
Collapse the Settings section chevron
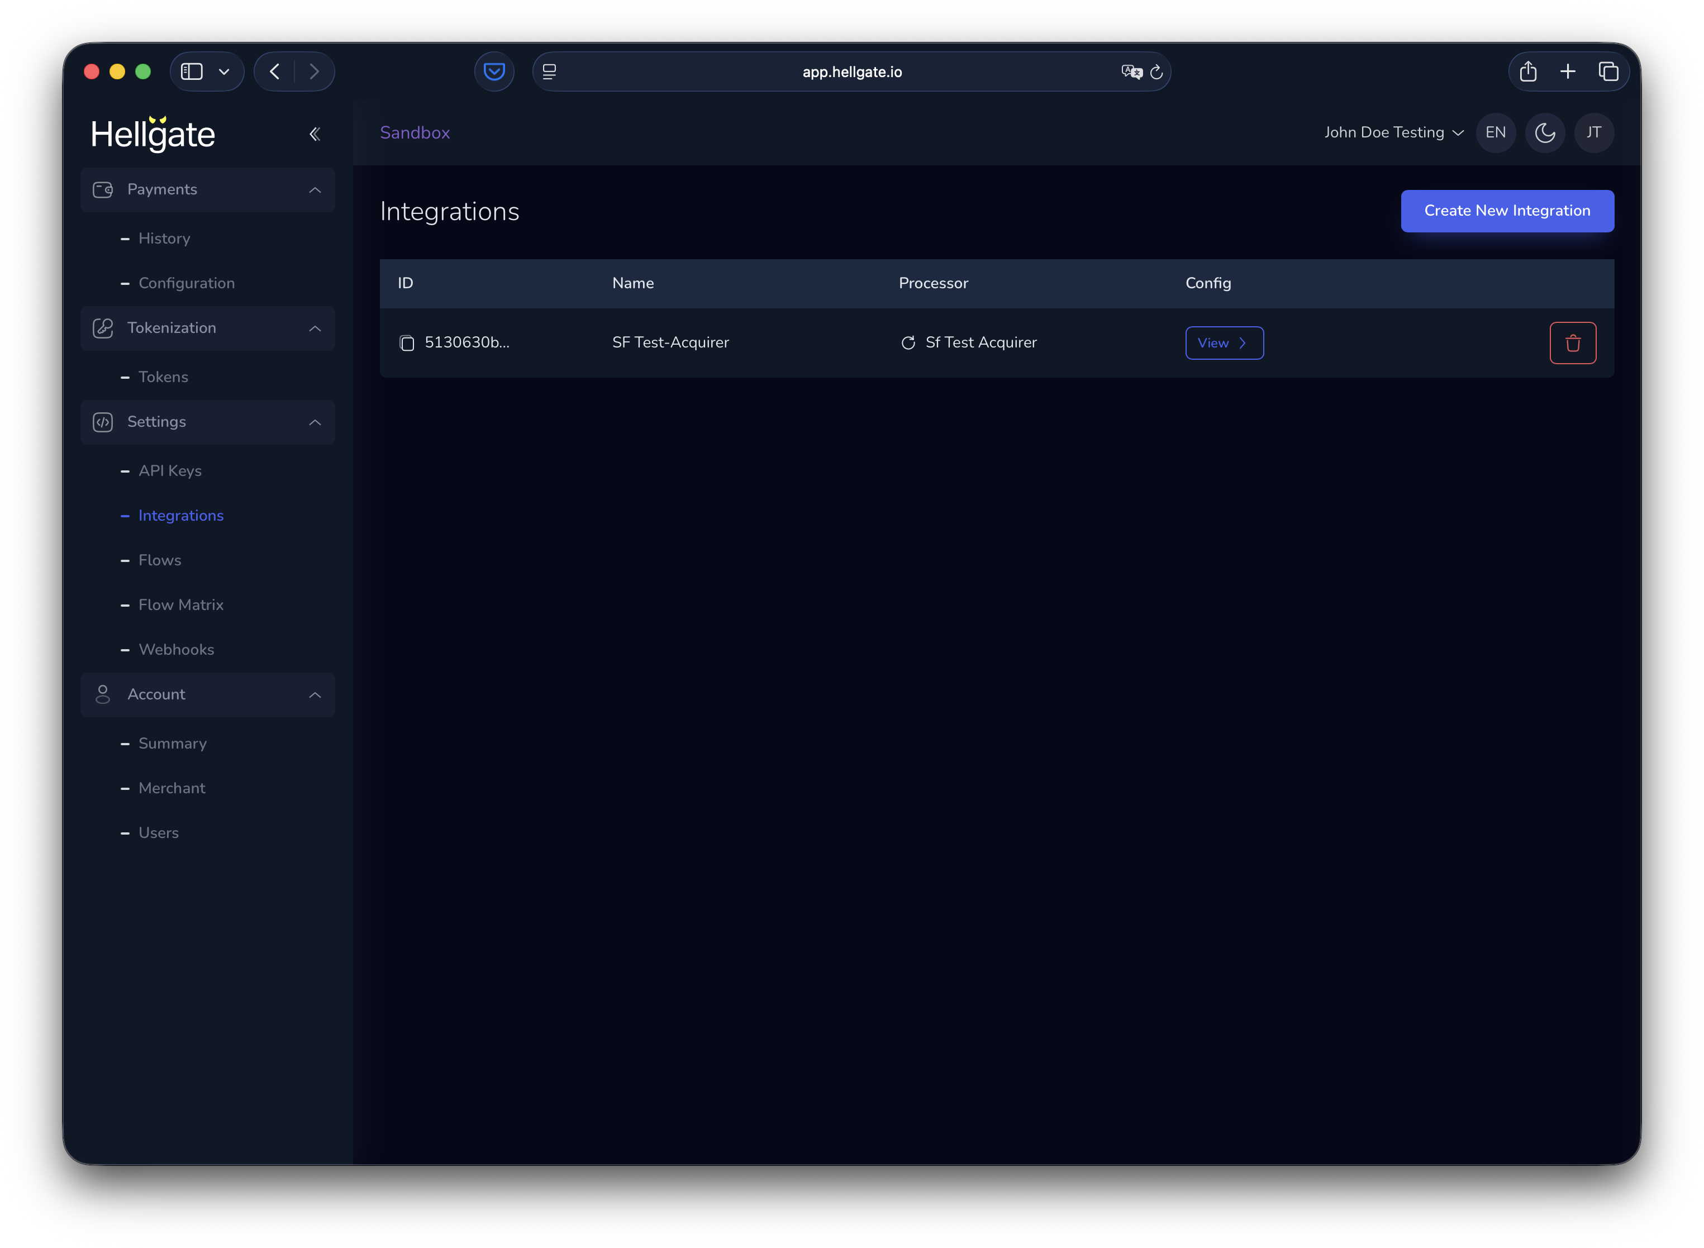(315, 422)
